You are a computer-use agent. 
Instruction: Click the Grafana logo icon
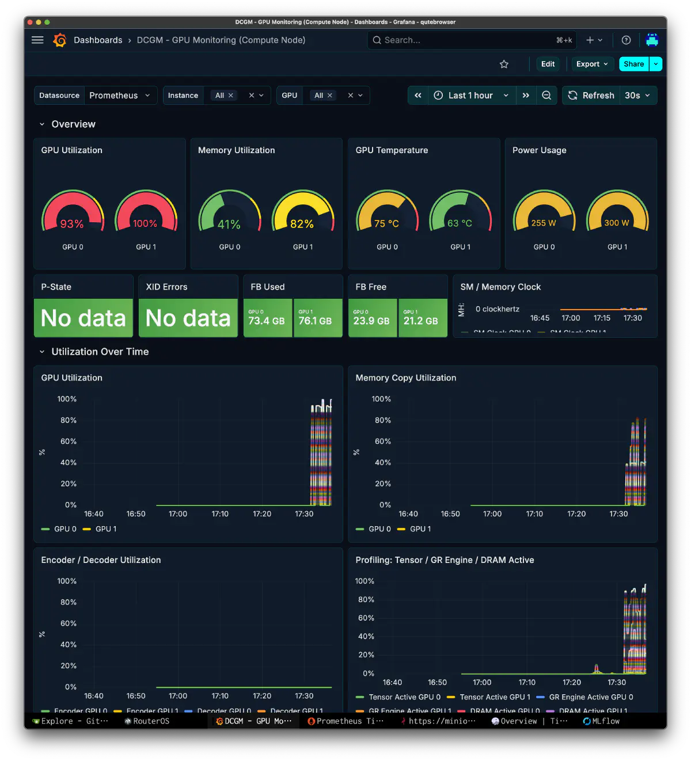point(59,40)
